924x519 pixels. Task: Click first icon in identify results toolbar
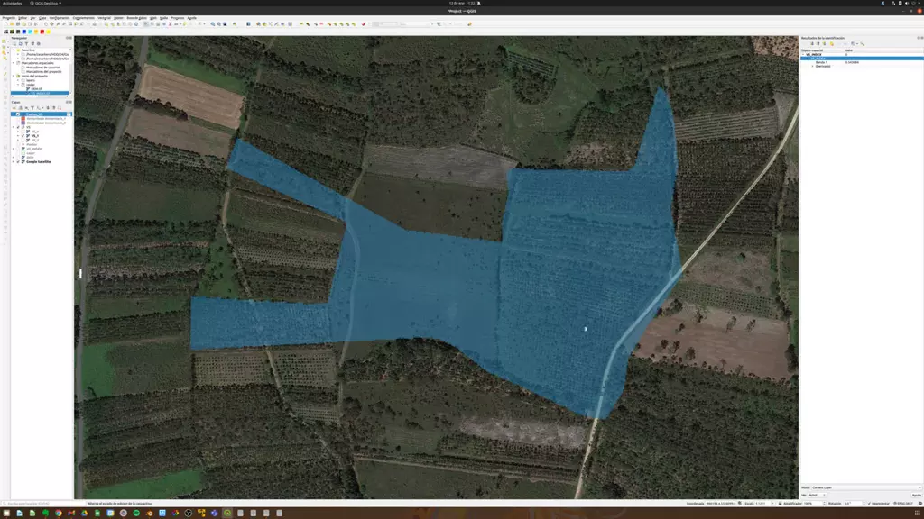(x=813, y=43)
